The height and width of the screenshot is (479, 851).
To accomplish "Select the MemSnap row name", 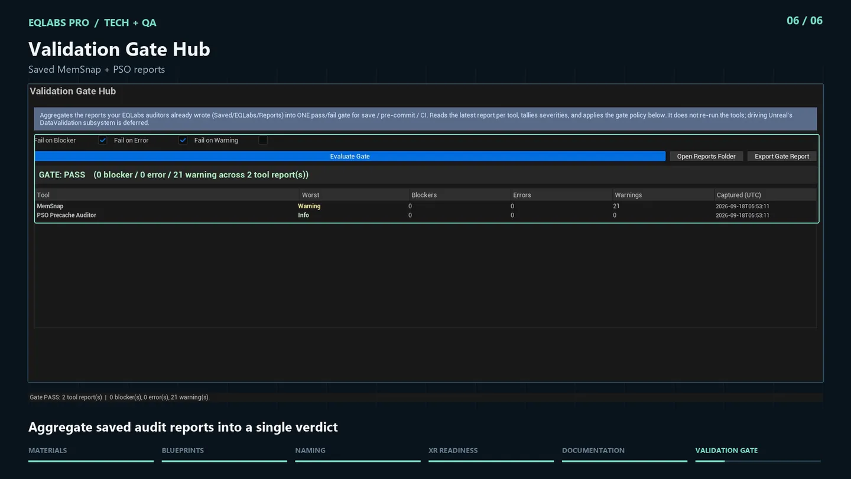I will click(x=50, y=206).
